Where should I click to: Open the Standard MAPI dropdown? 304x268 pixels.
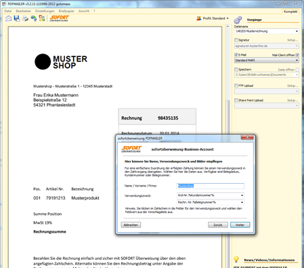click(x=297, y=60)
